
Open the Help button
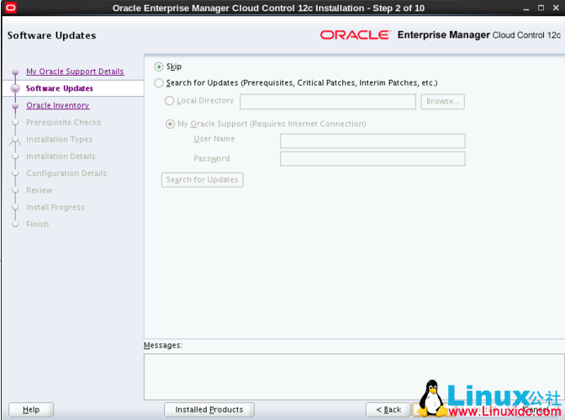[31, 410]
